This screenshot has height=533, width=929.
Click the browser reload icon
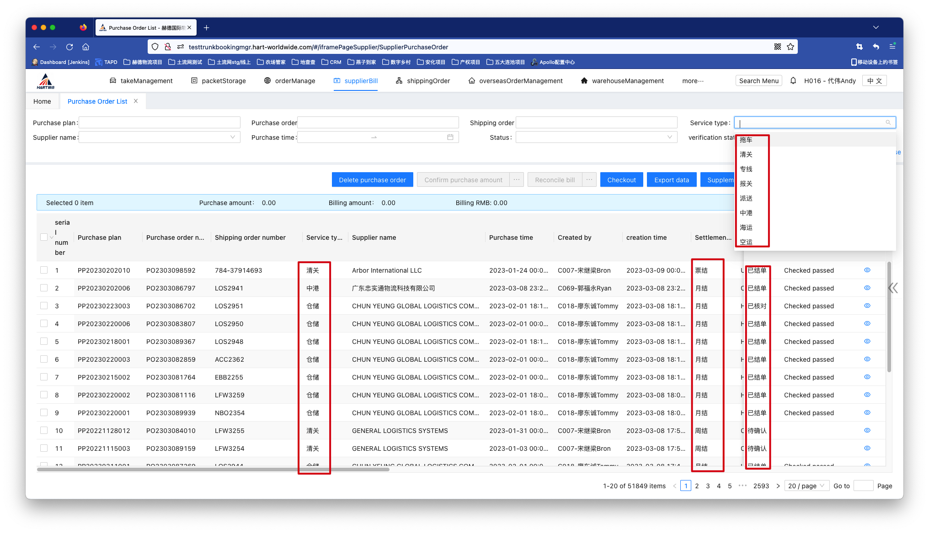click(x=69, y=47)
